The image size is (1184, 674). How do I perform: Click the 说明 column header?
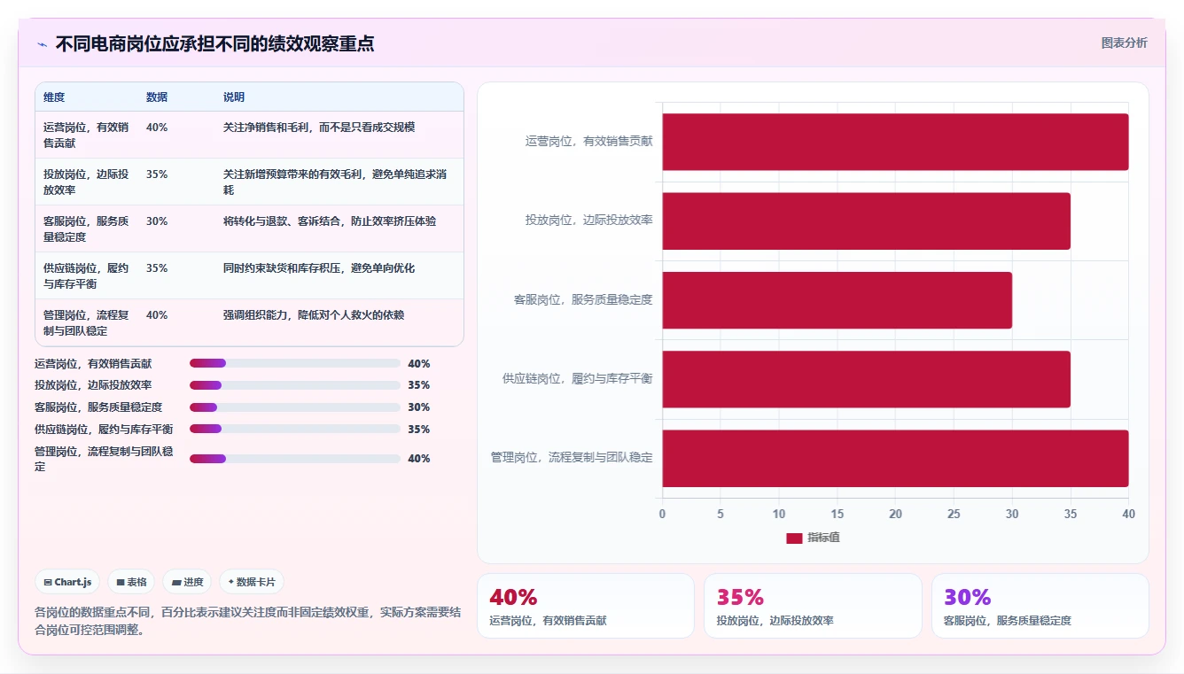click(x=234, y=97)
